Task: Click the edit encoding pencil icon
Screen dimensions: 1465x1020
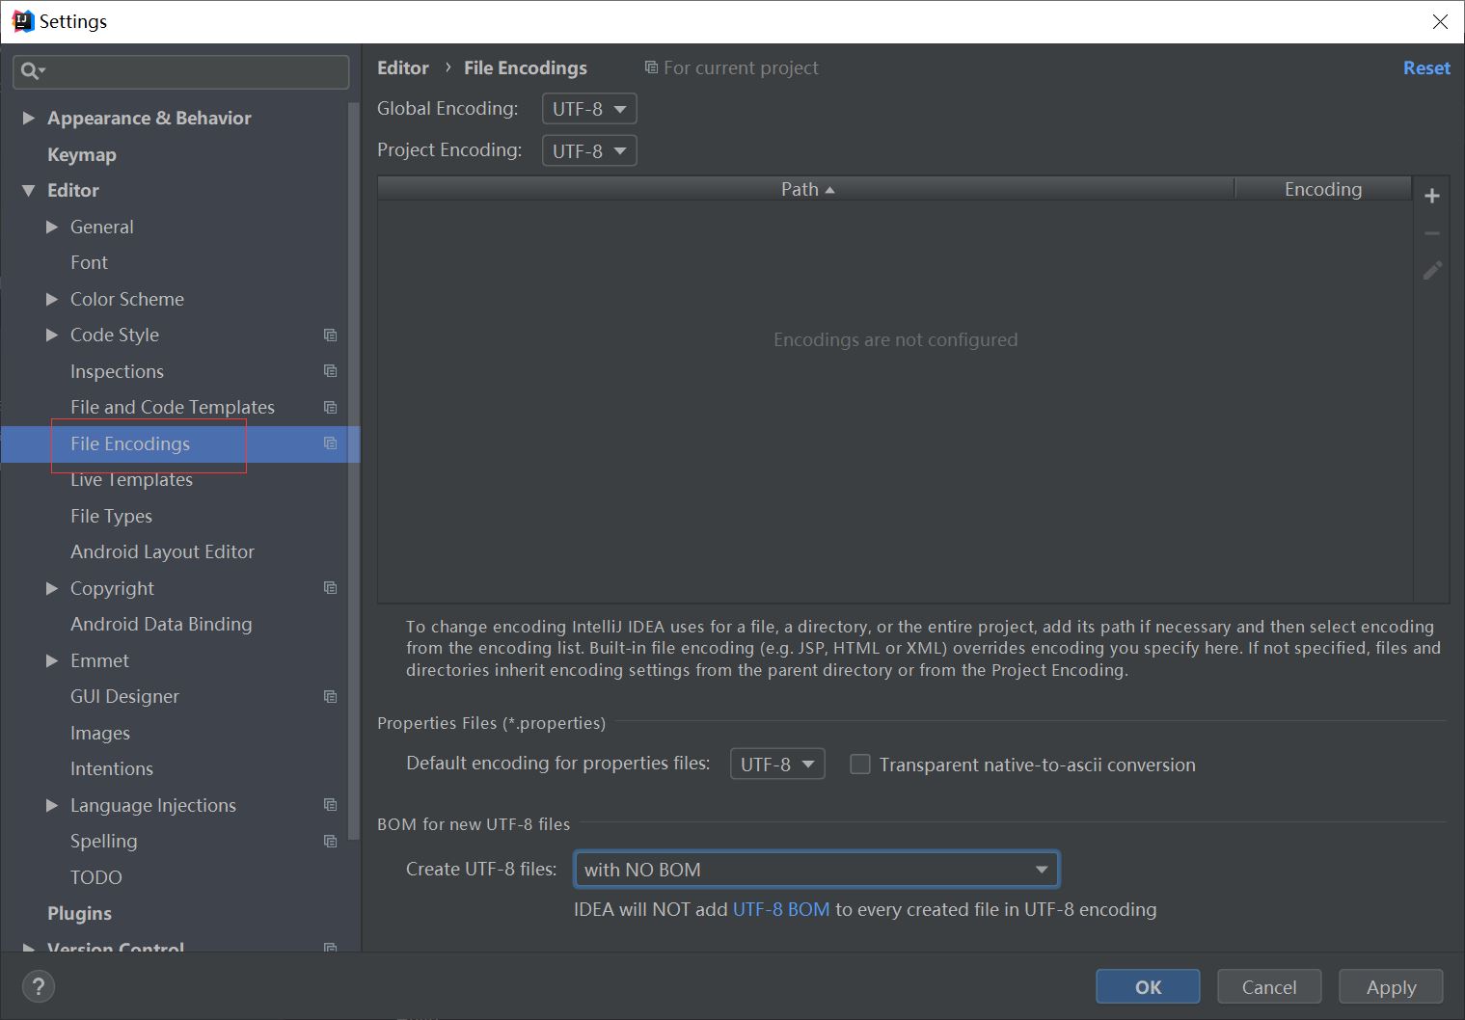Action: coord(1432,270)
